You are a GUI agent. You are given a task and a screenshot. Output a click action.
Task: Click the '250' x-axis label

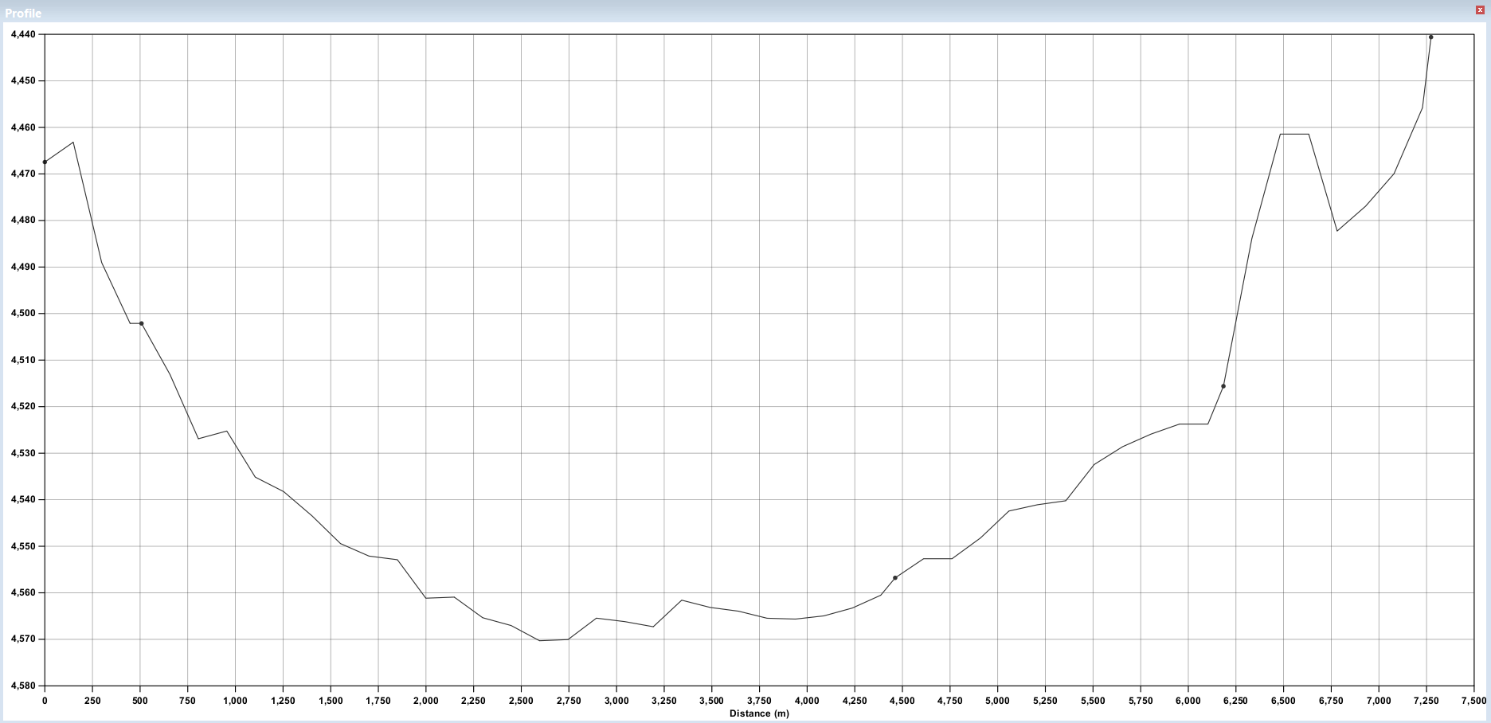pyautogui.click(x=92, y=701)
